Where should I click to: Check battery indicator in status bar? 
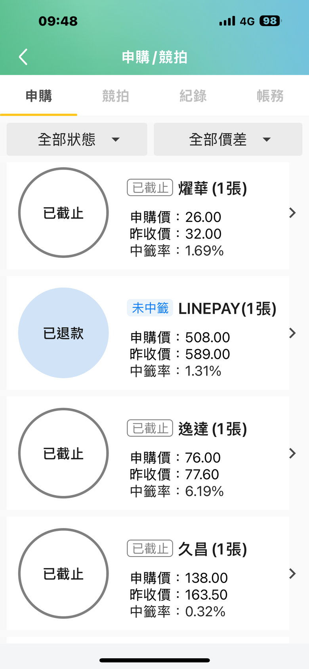tap(271, 21)
